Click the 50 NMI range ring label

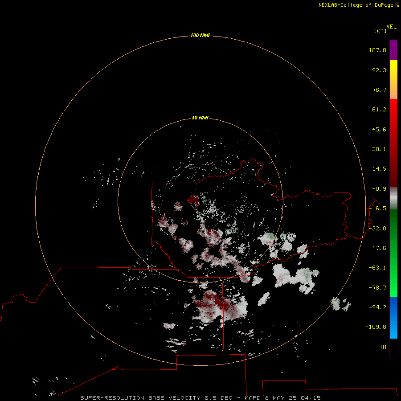200,118
